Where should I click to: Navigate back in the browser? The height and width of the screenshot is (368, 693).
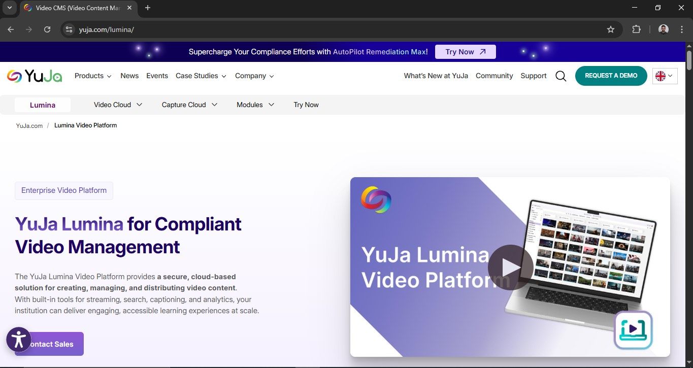(11, 29)
